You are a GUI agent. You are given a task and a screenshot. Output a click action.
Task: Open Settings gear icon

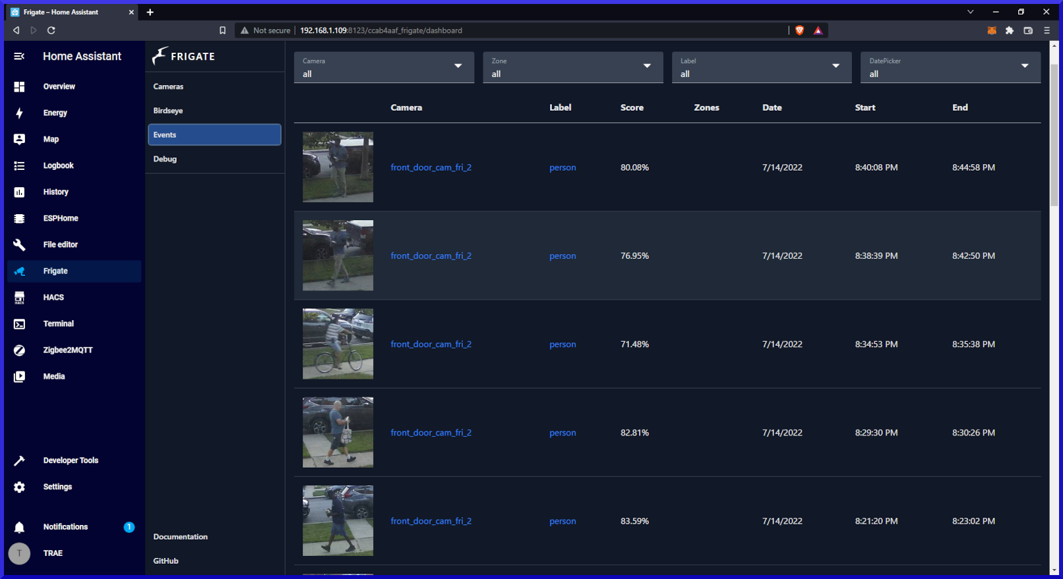tap(19, 487)
